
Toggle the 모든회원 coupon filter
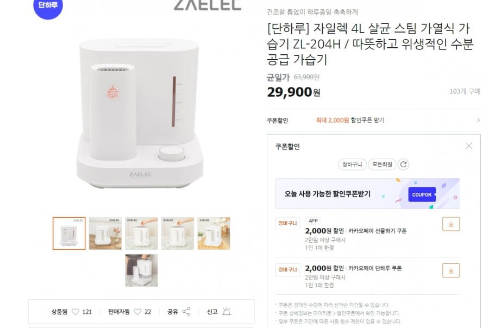382,165
